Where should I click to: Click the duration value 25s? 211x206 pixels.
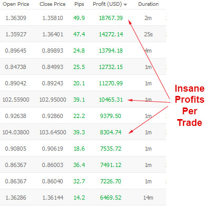tap(148, 34)
